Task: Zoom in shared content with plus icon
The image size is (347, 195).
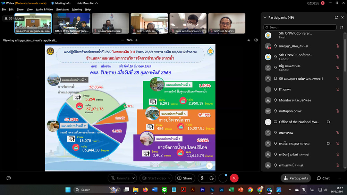Action: [136, 40]
